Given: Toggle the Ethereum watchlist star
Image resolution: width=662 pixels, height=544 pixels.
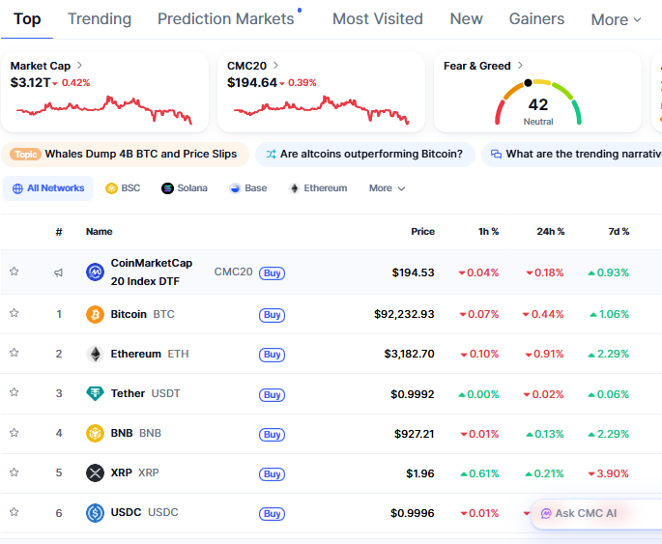Looking at the screenshot, I should pyautogui.click(x=14, y=353).
